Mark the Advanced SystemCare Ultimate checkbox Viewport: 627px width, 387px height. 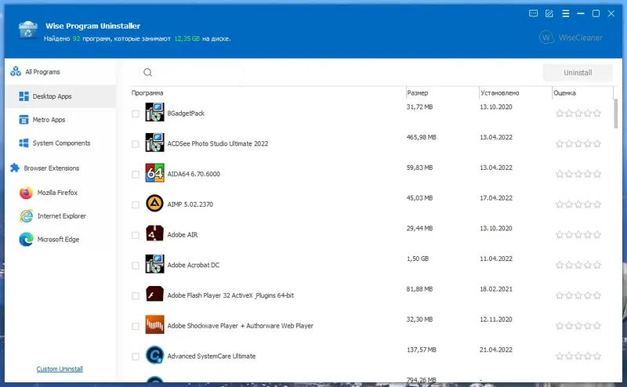pyautogui.click(x=136, y=356)
